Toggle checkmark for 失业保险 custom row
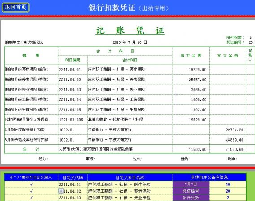 click(31, 197)
